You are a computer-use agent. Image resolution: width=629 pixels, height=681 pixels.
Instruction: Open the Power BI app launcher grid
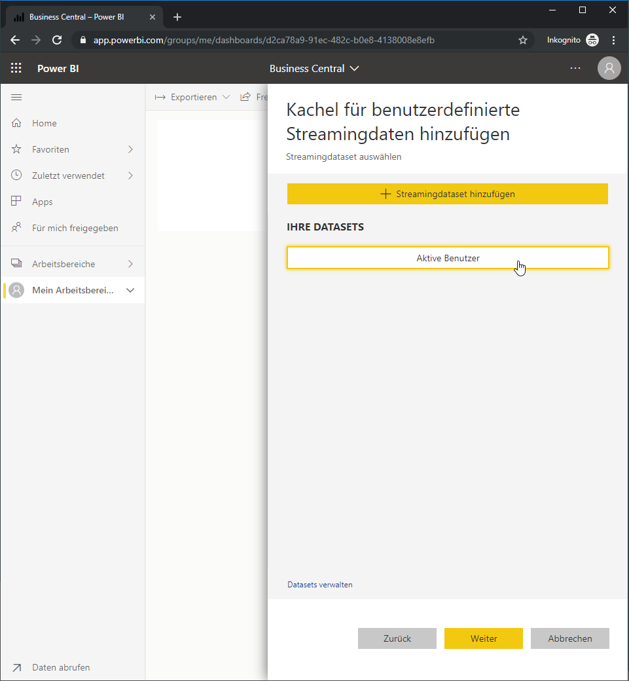[x=16, y=68]
